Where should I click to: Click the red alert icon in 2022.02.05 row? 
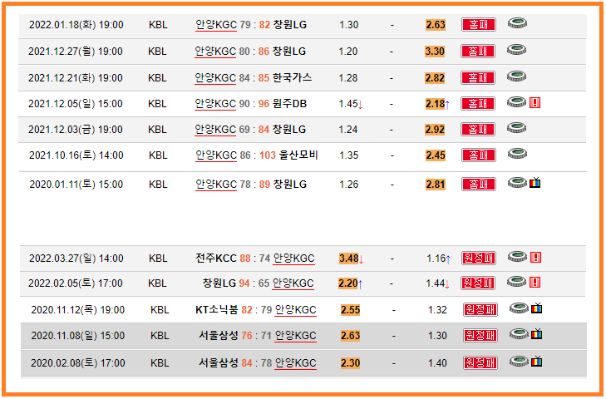535,283
